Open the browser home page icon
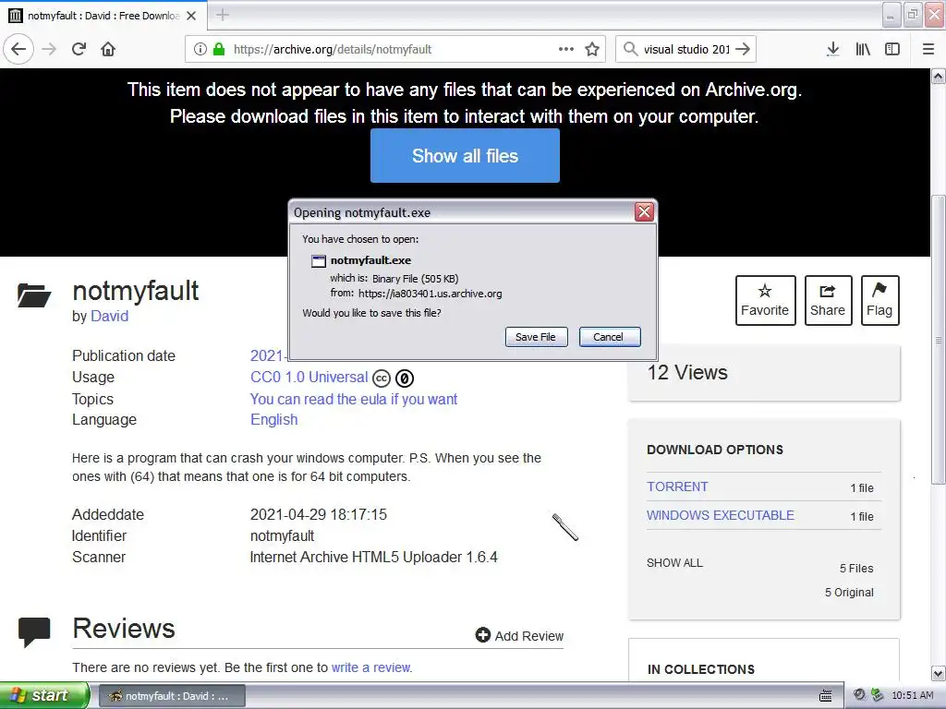The image size is (946, 709). click(x=108, y=49)
